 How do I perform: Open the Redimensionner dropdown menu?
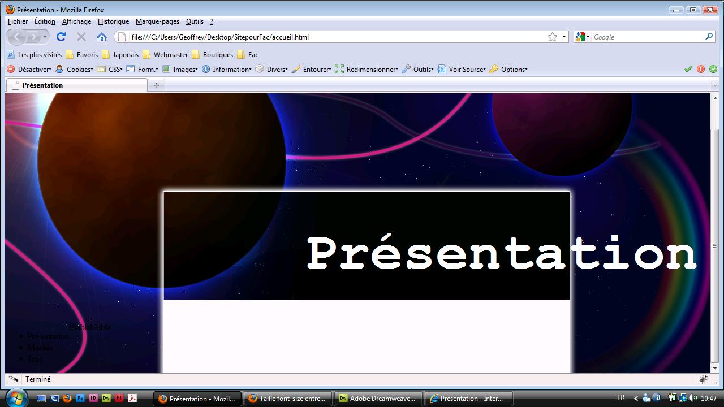point(367,69)
